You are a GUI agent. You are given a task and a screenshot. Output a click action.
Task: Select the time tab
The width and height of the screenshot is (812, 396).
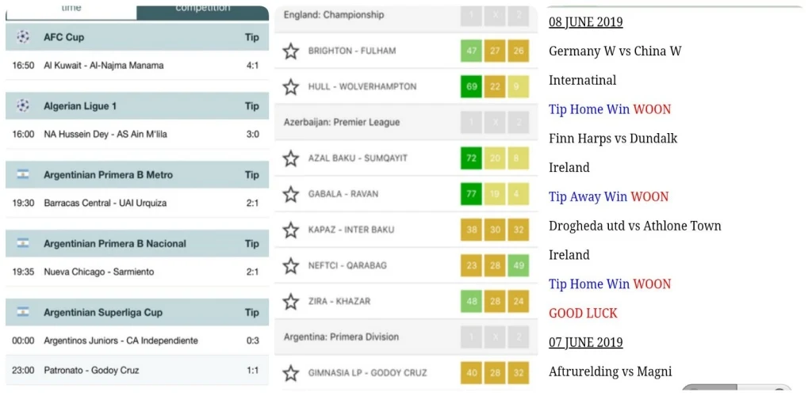tap(71, 9)
